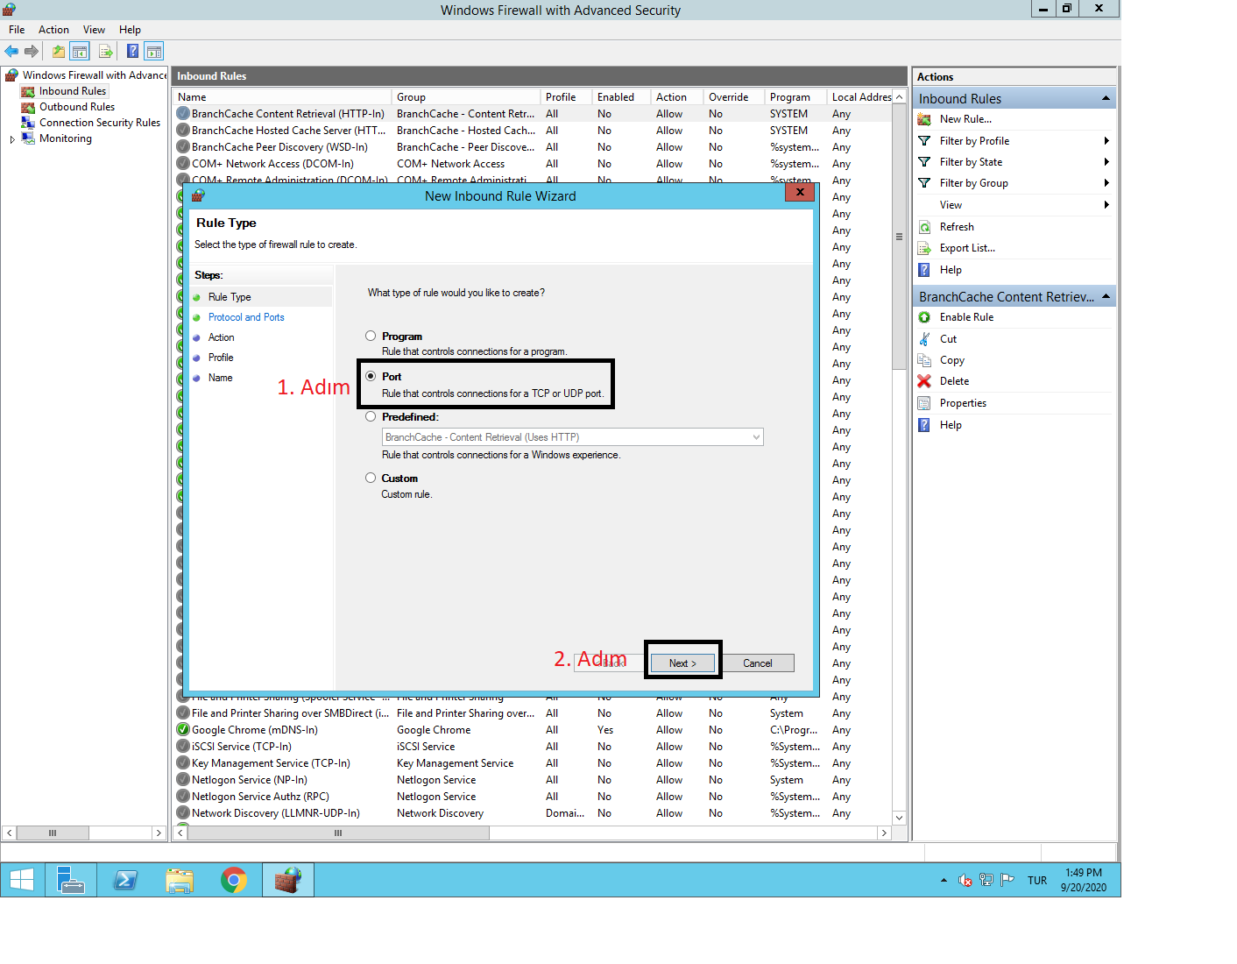Click the Action Center flag tray icon
1237x964 pixels.
pyautogui.click(x=1007, y=880)
